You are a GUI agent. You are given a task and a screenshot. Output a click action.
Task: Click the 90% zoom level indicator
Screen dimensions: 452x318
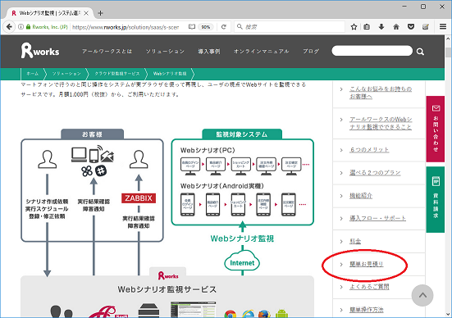pyautogui.click(x=206, y=27)
